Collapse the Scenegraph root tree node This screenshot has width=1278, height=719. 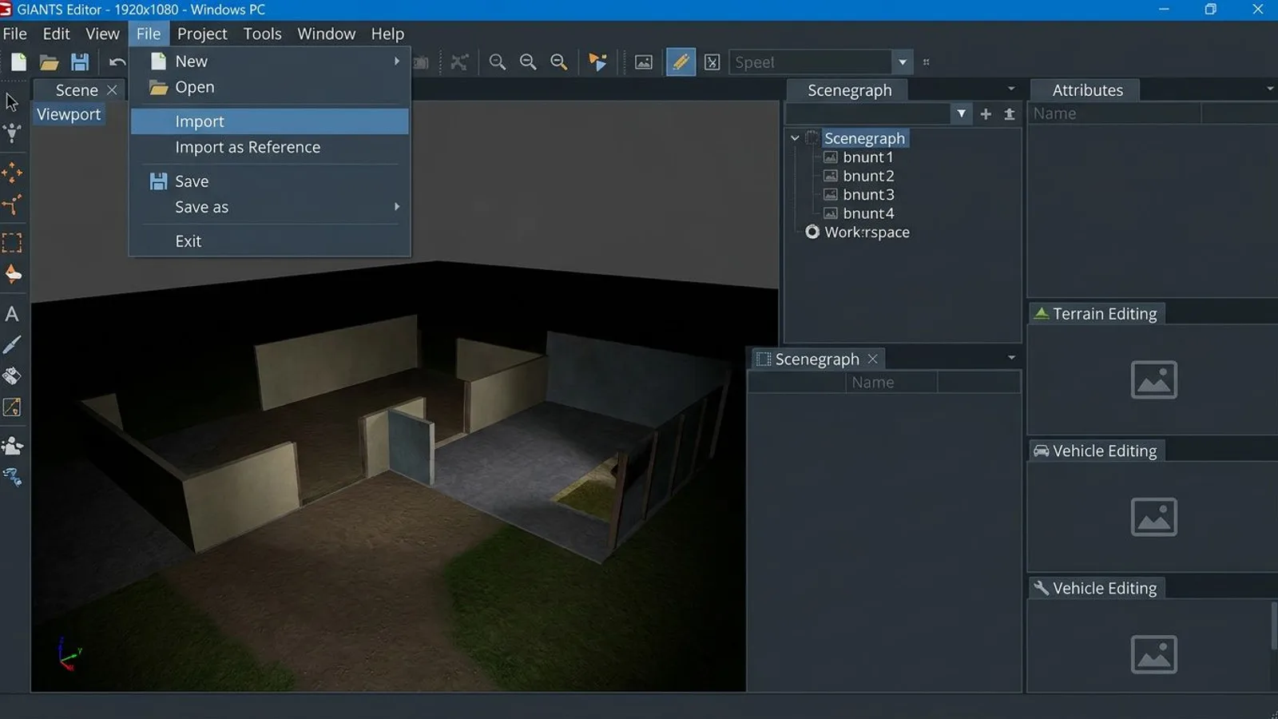795,138
